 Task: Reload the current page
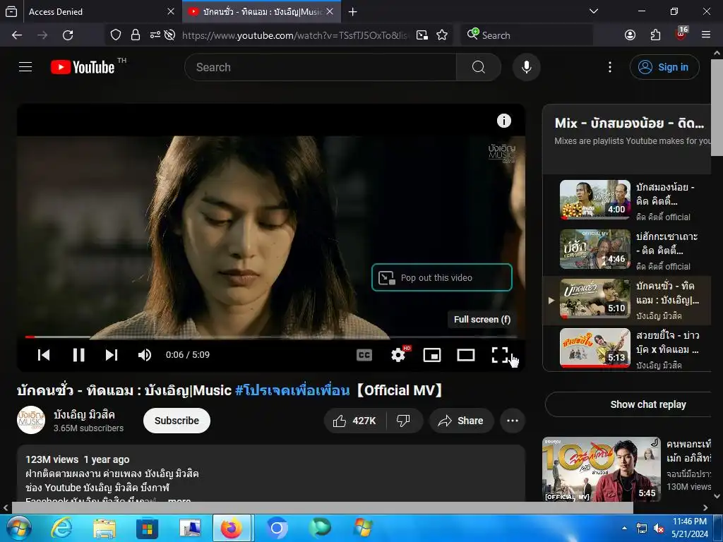click(x=68, y=35)
